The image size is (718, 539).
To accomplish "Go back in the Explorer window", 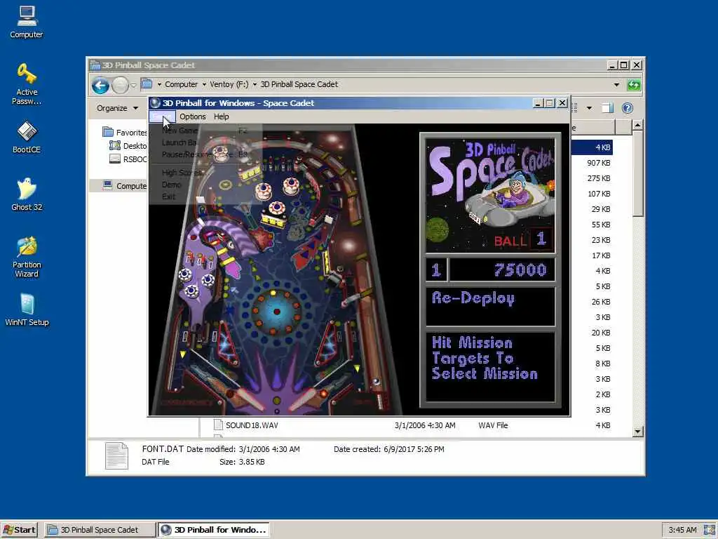I will pyautogui.click(x=100, y=85).
